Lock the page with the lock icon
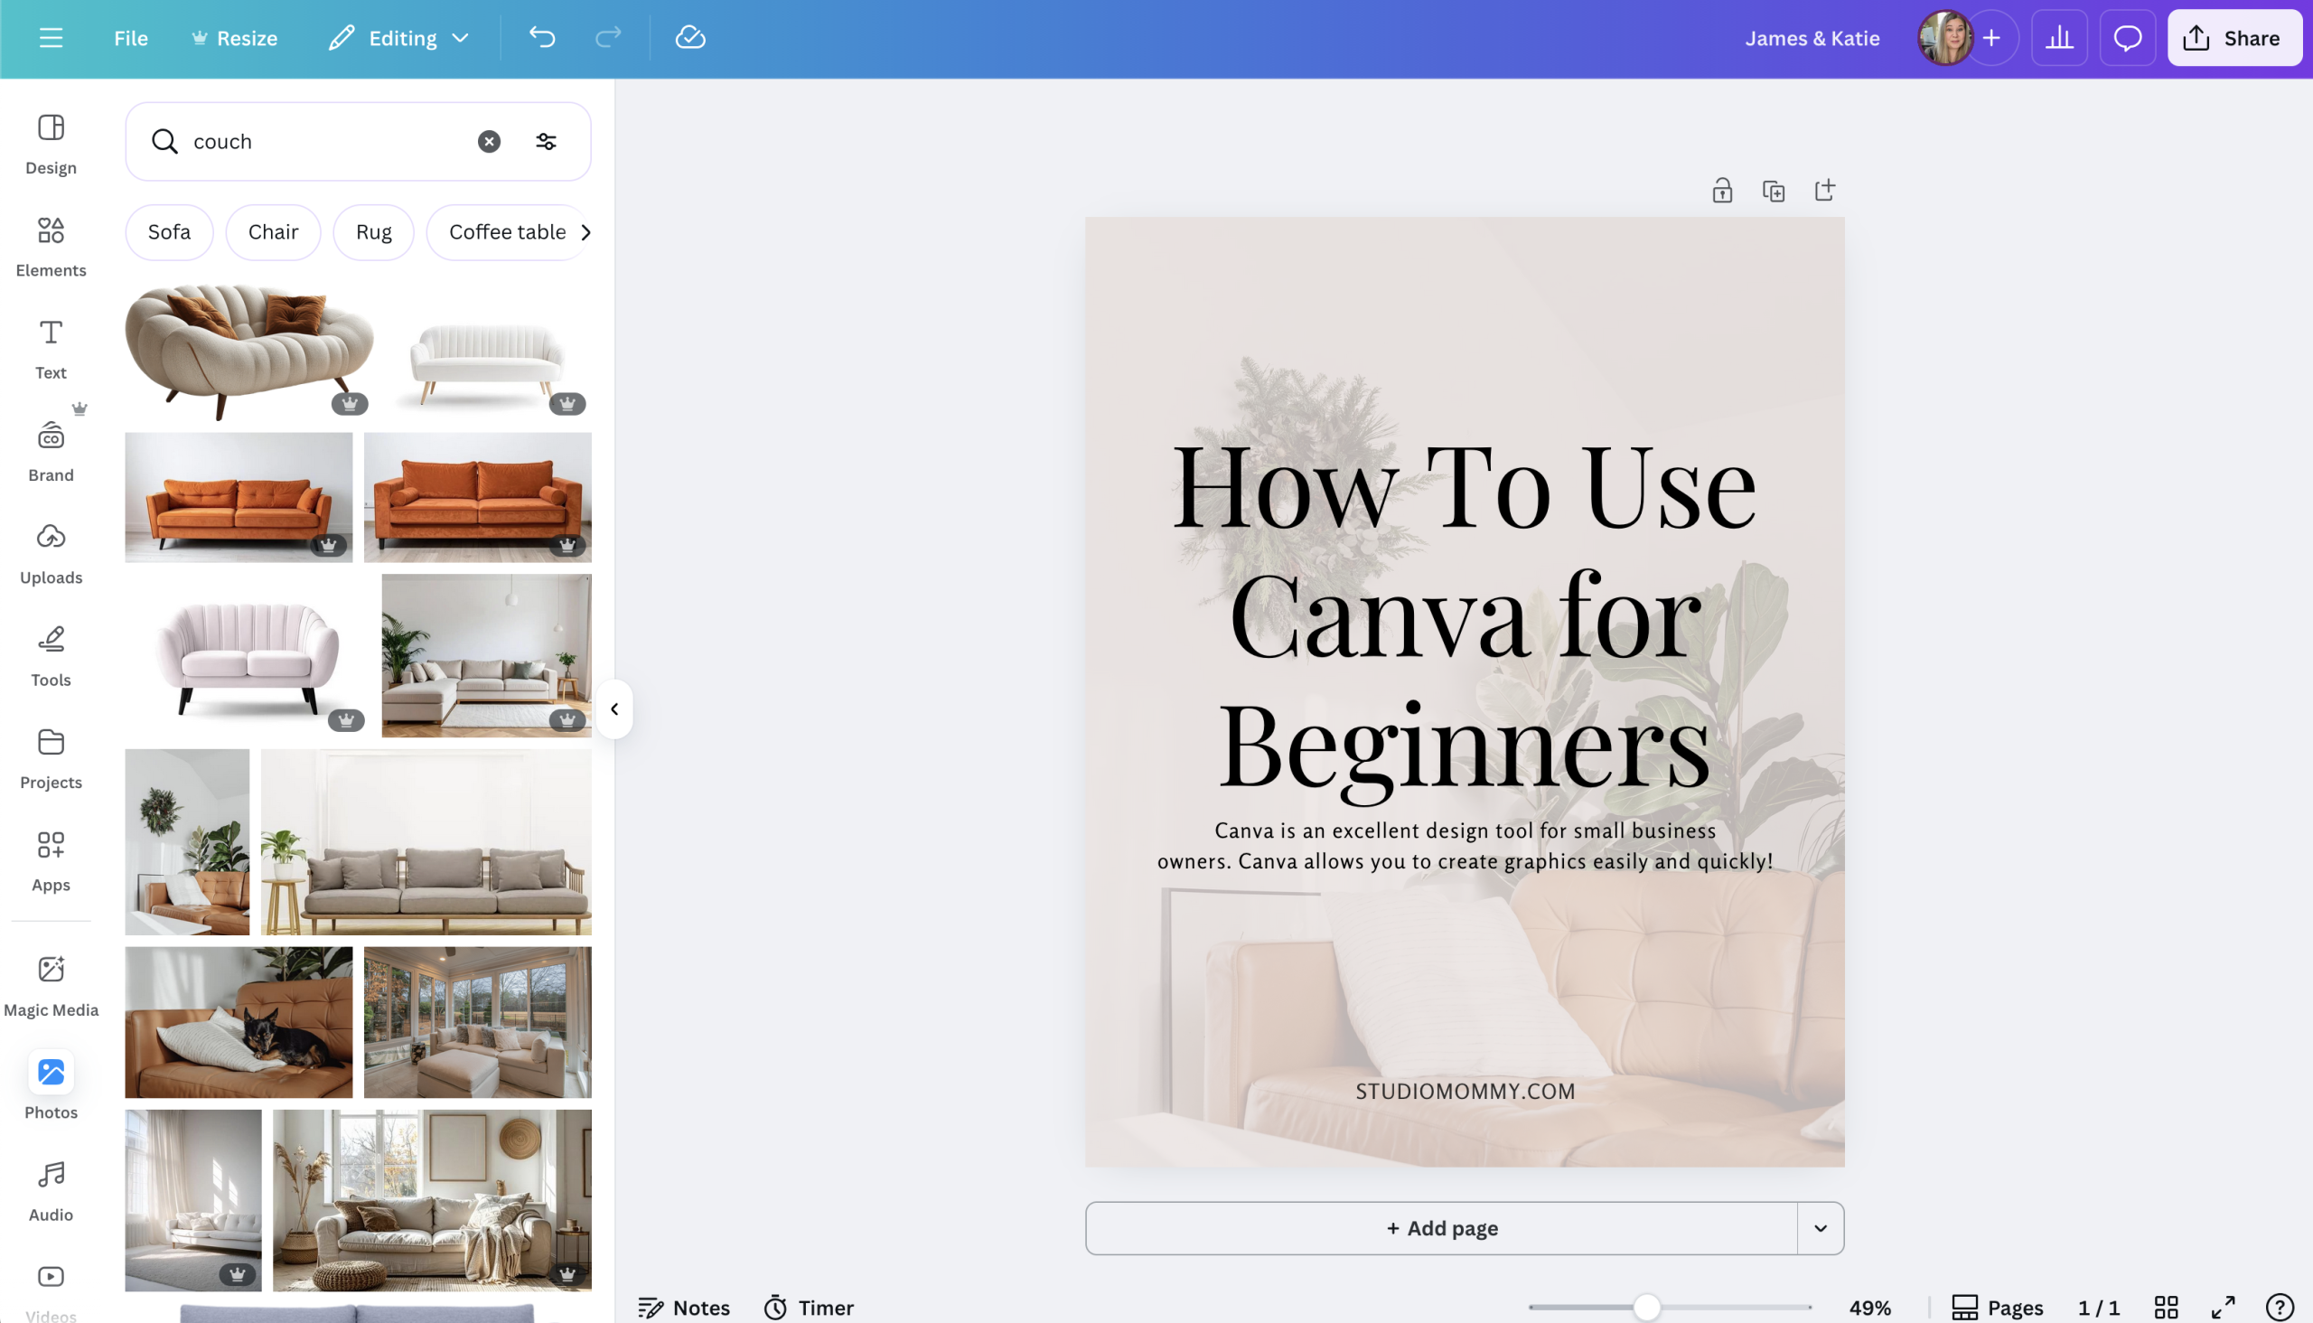2313x1323 pixels. pyautogui.click(x=1722, y=191)
